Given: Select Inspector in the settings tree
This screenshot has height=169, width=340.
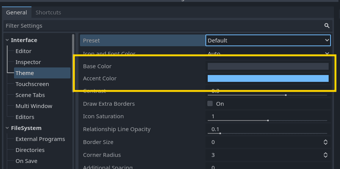Looking at the screenshot, I should pos(28,62).
